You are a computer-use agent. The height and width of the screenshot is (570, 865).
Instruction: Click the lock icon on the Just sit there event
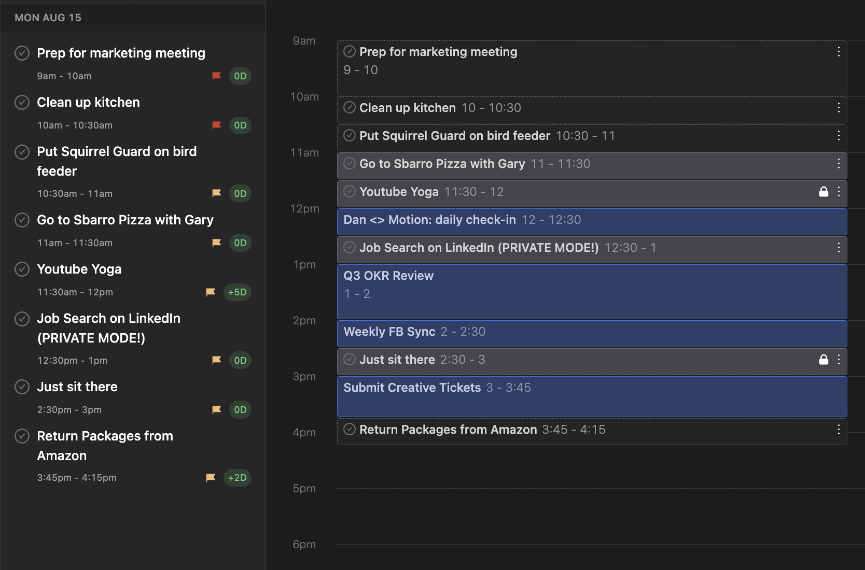(824, 359)
